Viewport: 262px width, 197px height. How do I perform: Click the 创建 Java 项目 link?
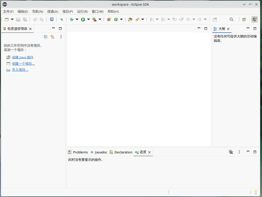coord(23,57)
